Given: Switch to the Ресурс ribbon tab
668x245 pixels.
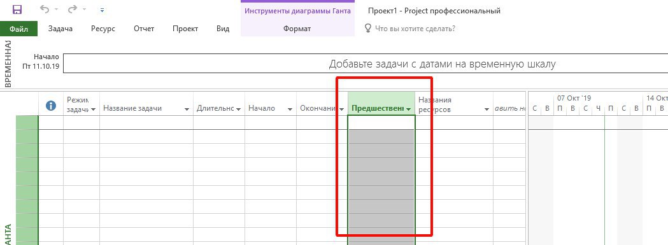Looking at the screenshot, I should point(103,29).
